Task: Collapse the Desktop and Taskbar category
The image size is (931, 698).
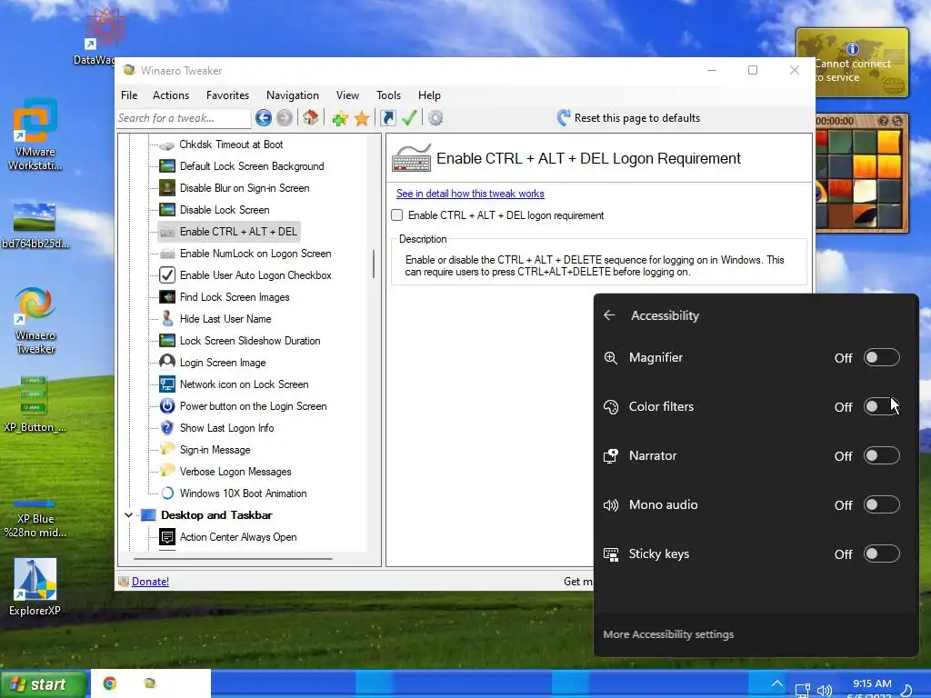Action: pyautogui.click(x=128, y=515)
